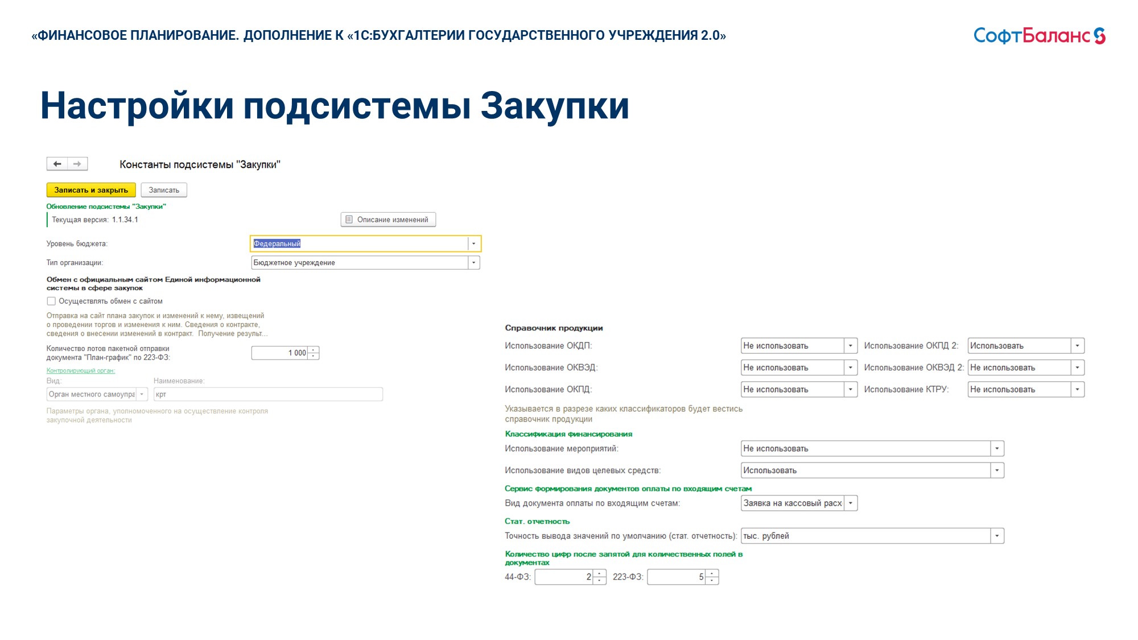Go back with the left arrow button
The image size is (1138, 640).
(x=57, y=164)
